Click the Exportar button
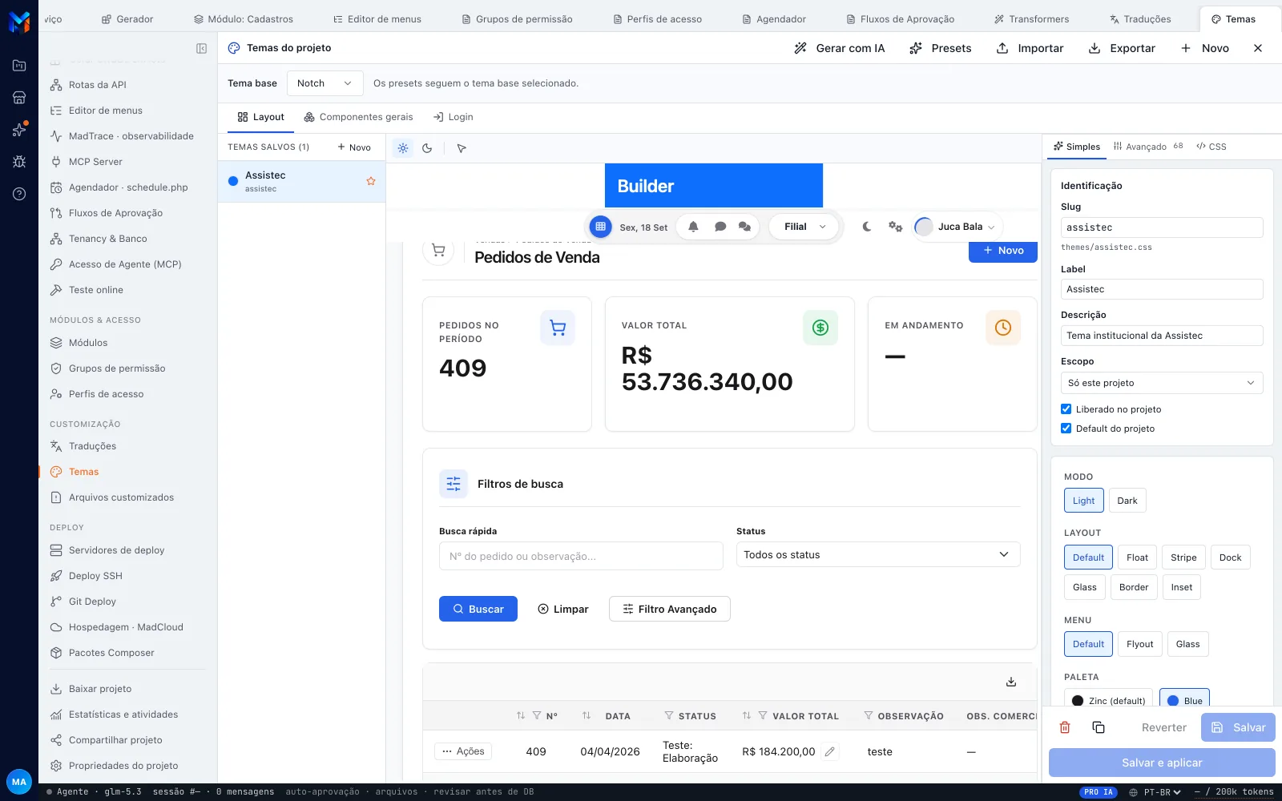Image resolution: width=1282 pixels, height=801 pixels. [1122, 48]
